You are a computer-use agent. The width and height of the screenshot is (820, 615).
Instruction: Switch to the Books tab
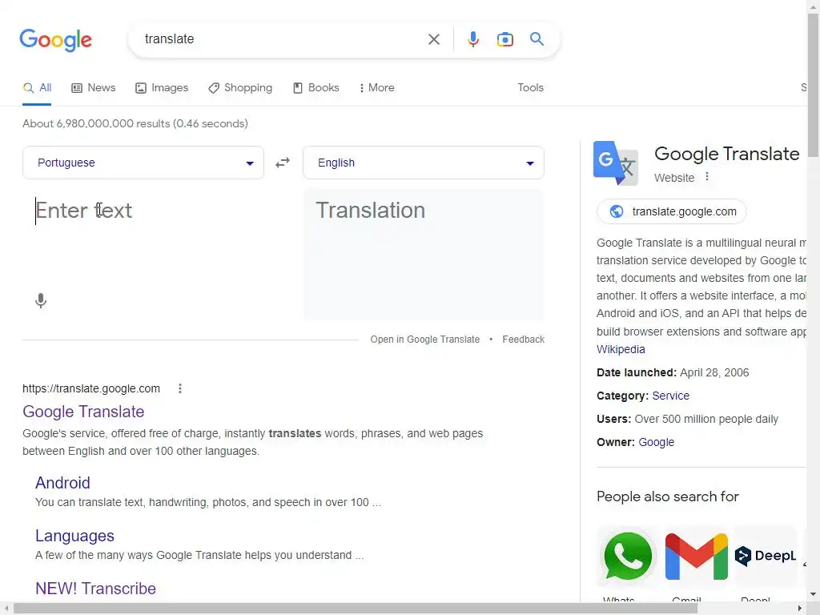316,88
